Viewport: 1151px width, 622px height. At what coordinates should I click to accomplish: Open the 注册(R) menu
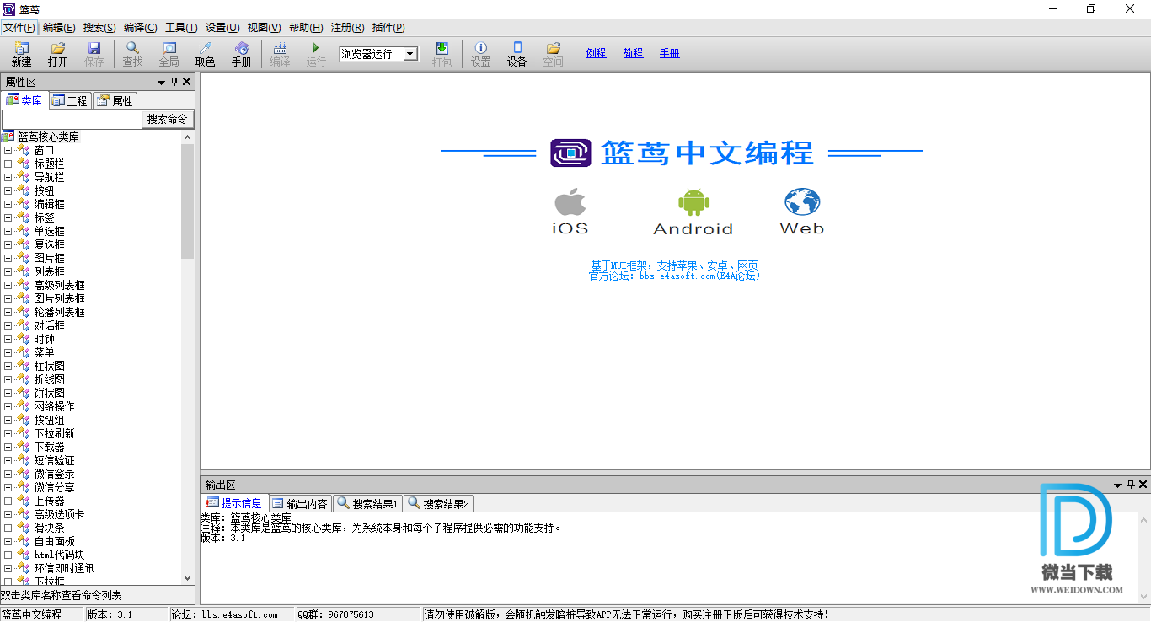[x=347, y=28]
